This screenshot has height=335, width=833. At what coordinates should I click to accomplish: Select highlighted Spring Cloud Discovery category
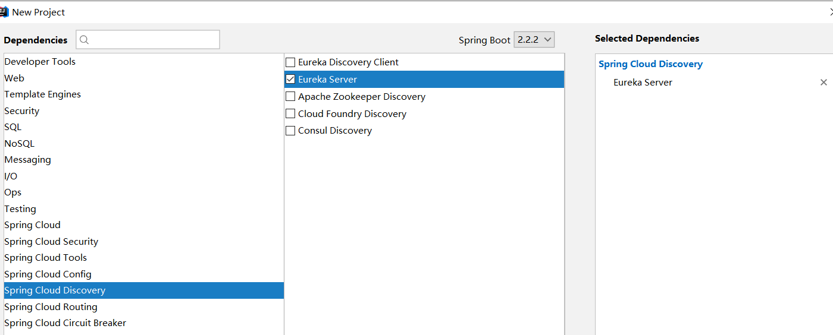point(143,290)
